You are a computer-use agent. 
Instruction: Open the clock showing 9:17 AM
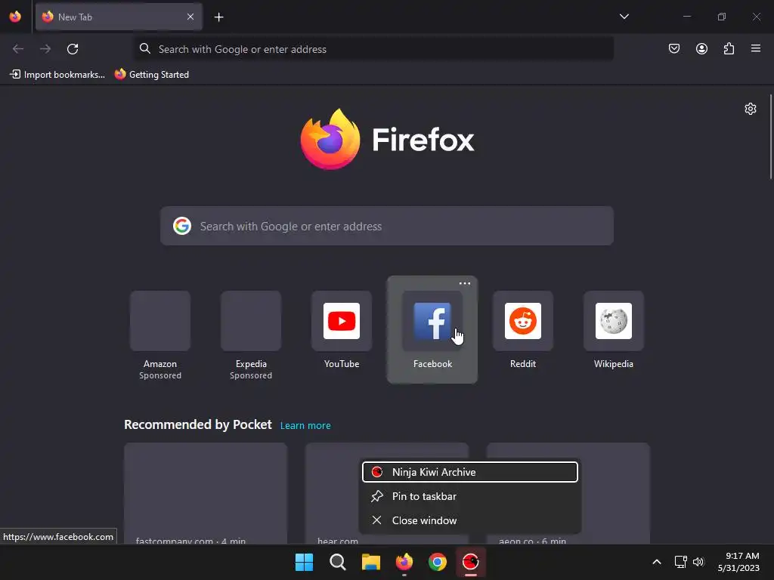(738, 562)
